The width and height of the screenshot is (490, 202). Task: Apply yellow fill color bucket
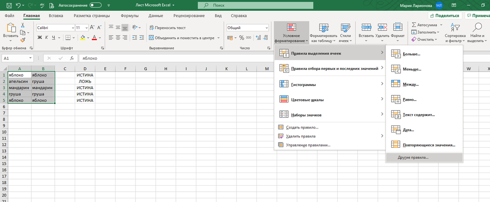[83, 37]
